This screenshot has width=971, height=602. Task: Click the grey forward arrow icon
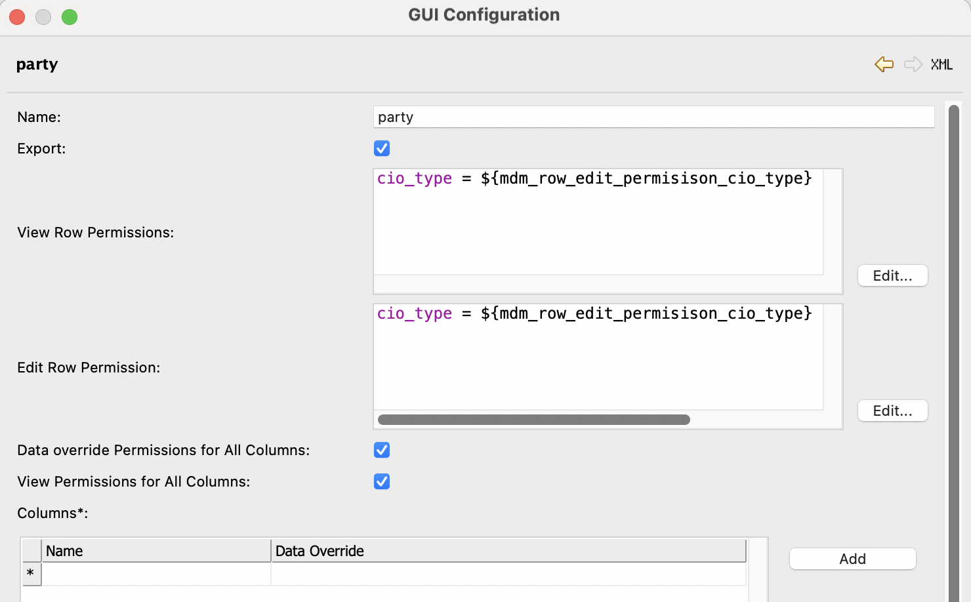(913, 64)
